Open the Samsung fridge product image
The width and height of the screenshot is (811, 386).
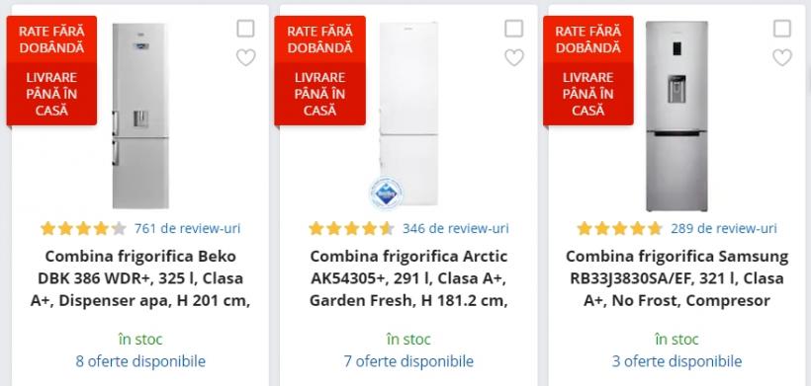pos(676,116)
